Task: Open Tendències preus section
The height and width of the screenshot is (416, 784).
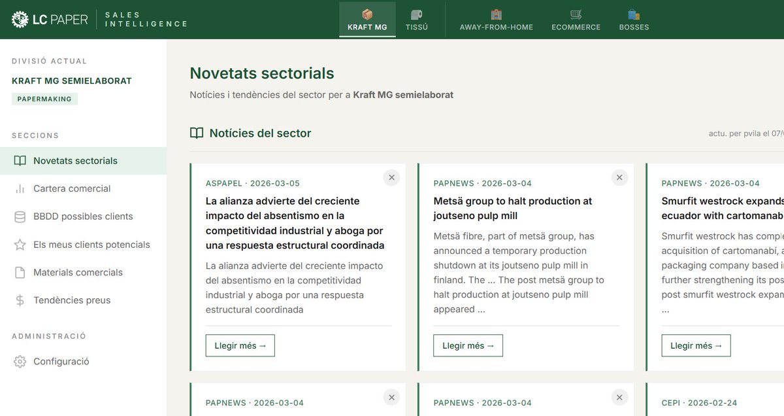Action: (x=83, y=300)
